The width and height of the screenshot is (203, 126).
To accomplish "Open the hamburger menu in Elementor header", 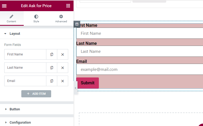I will (4, 6).
